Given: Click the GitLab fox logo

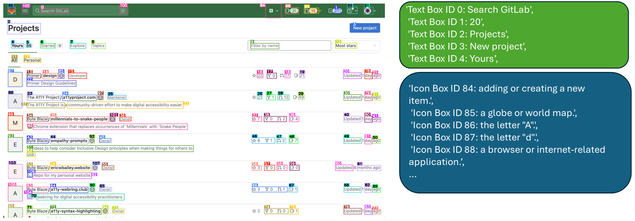Looking at the screenshot, I should point(12,11).
